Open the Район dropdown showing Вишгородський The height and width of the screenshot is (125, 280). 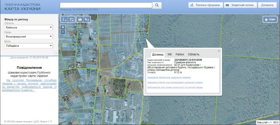29,37
